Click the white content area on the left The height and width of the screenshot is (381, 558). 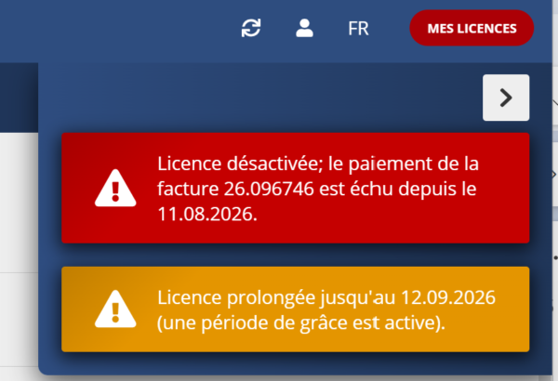[19, 202]
